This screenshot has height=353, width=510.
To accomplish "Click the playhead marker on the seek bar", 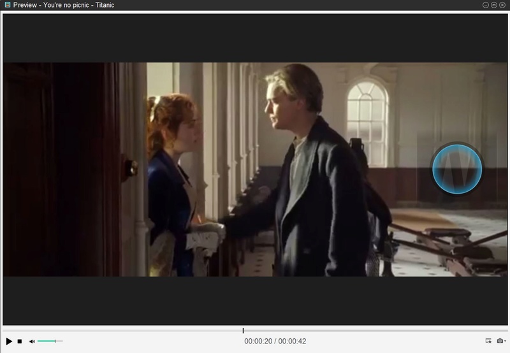I will (x=244, y=331).
